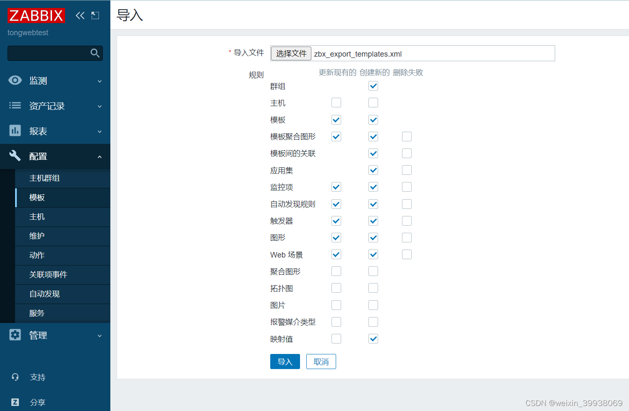
Task: Check 删除失败 for 模板聚合图形
Action: pyautogui.click(x=407, y=136)
